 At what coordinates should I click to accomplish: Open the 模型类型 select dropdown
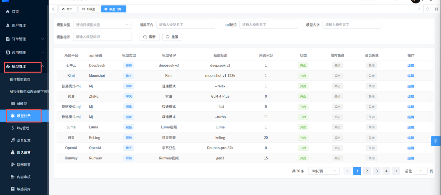click(x=102, y=25)
